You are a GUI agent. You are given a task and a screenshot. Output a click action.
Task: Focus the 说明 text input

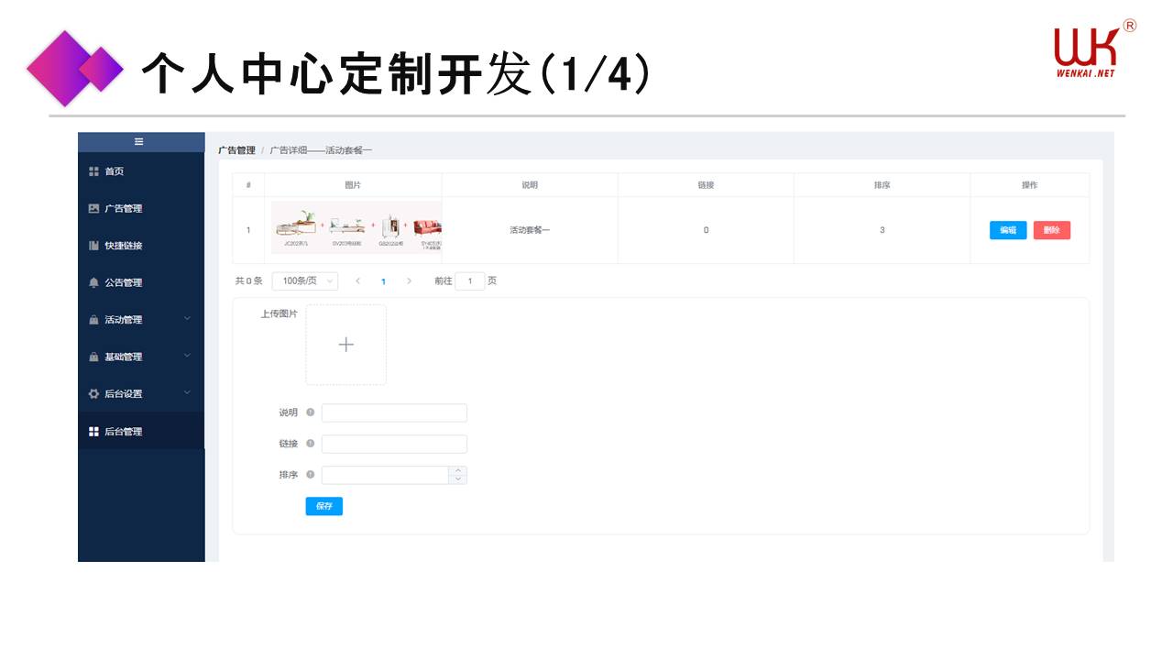tap(394, 412)
